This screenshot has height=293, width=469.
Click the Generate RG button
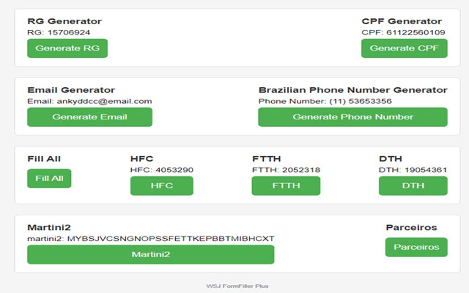(x=67, y=48)
